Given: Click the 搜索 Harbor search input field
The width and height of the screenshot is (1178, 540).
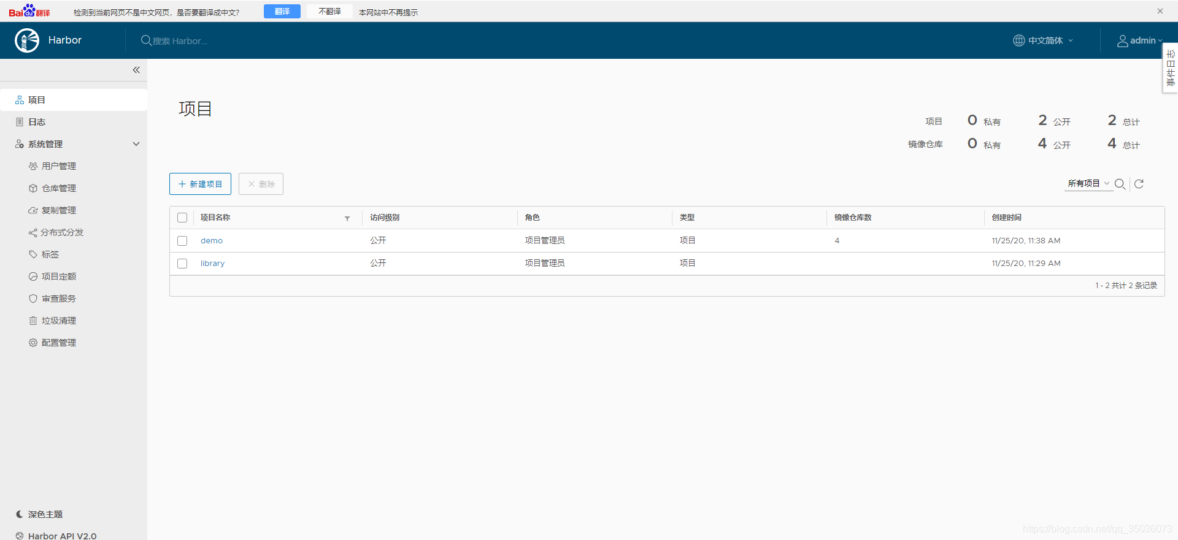Looking at the screenshot, I should click(x=180, y=41).
